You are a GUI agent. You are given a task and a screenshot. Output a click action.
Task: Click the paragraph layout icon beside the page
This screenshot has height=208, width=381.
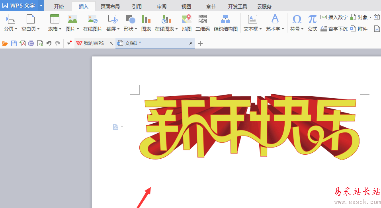(x=116, y=127)
